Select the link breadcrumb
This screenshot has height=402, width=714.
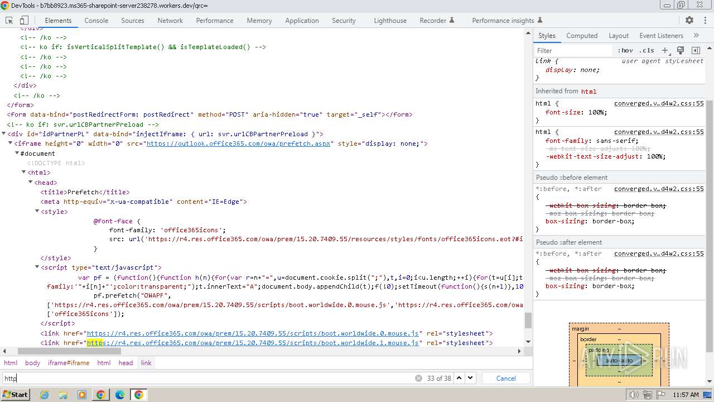click(146, 363)
